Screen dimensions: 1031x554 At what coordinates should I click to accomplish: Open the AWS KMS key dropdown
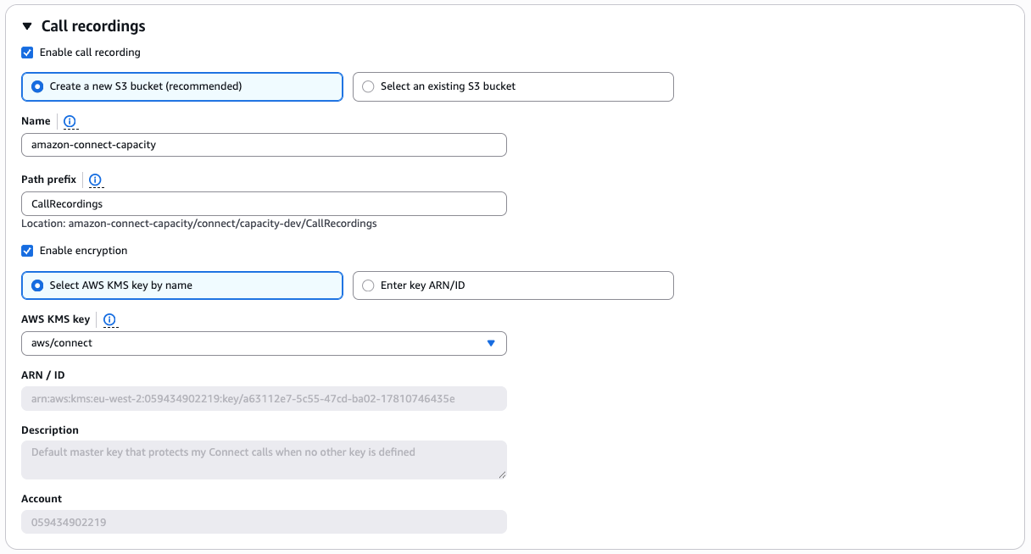coord(264,343)
